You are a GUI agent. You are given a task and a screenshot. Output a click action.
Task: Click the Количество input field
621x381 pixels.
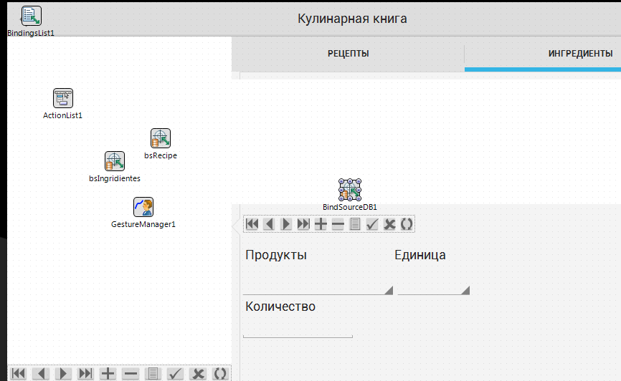point(298,329)
